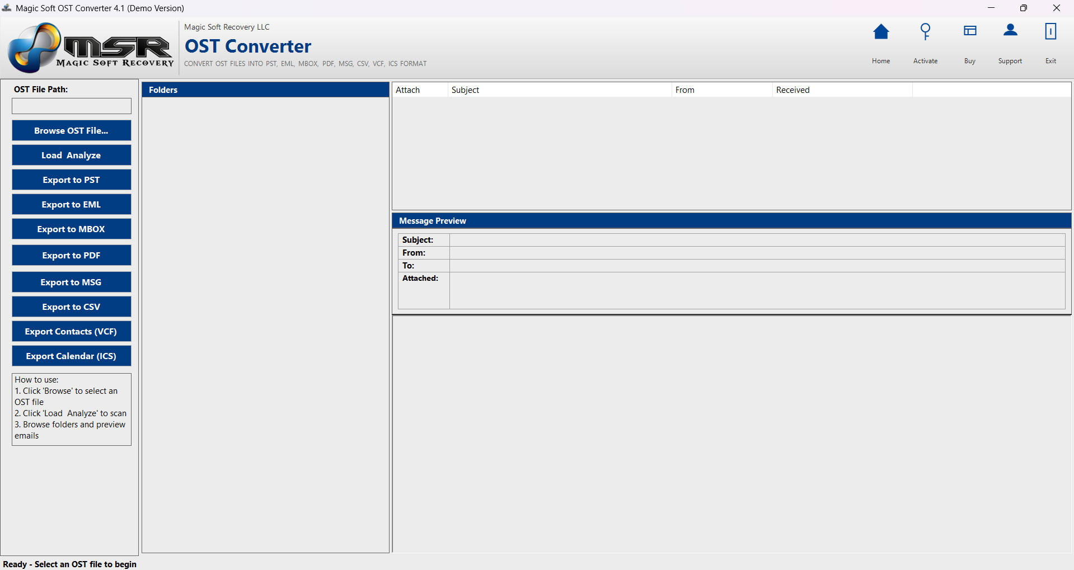Screen dimensions: 1074x570
Task: Click the Subject: field in preview
Action: pyautogui.click(x=757, y=240)
